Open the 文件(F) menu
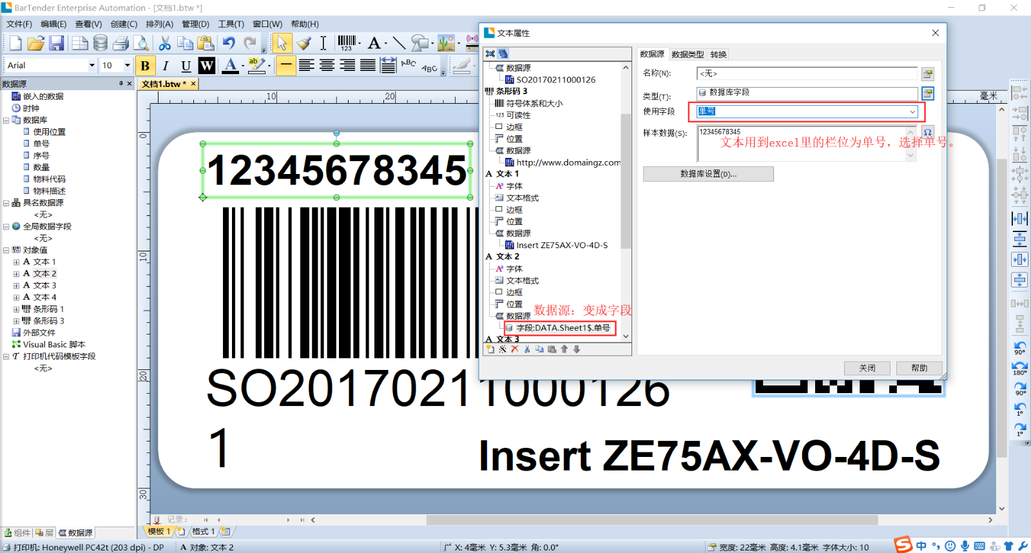Image resolution: width=1031 pixels, height=553 pixels. (19, 24)
